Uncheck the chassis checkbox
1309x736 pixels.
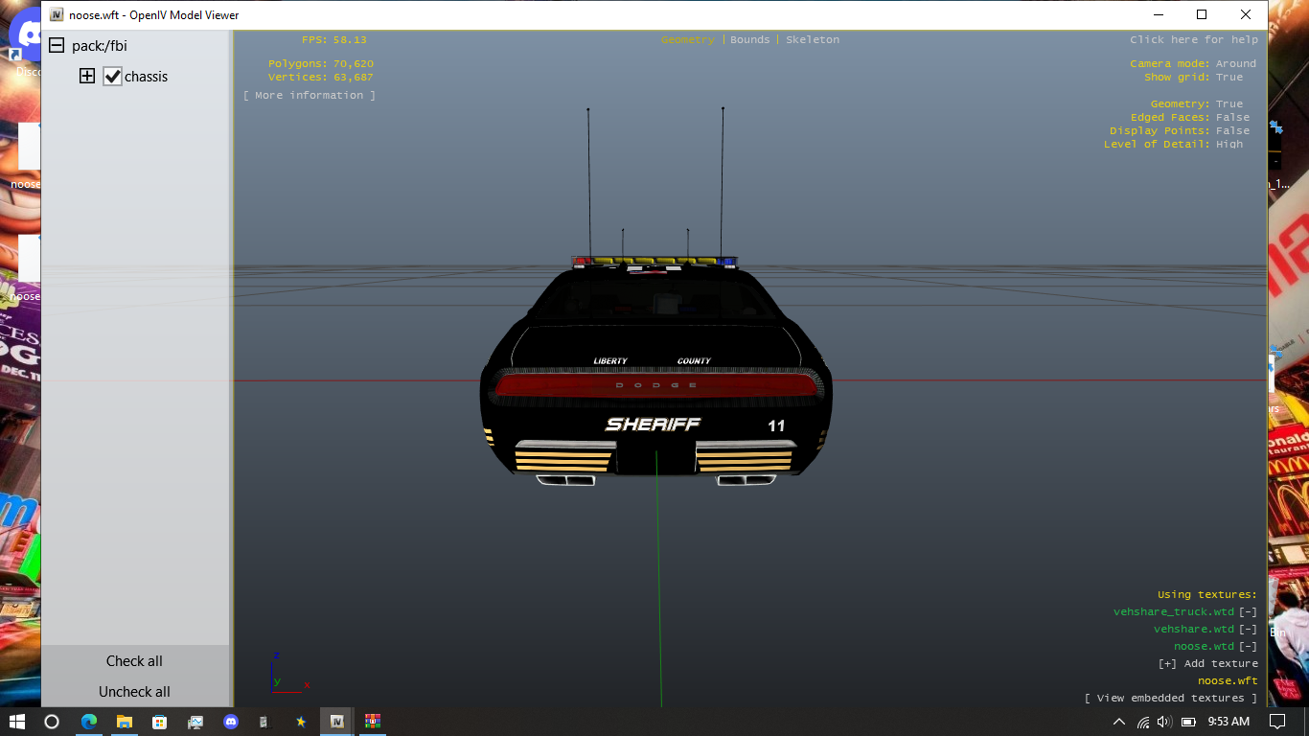112,77
